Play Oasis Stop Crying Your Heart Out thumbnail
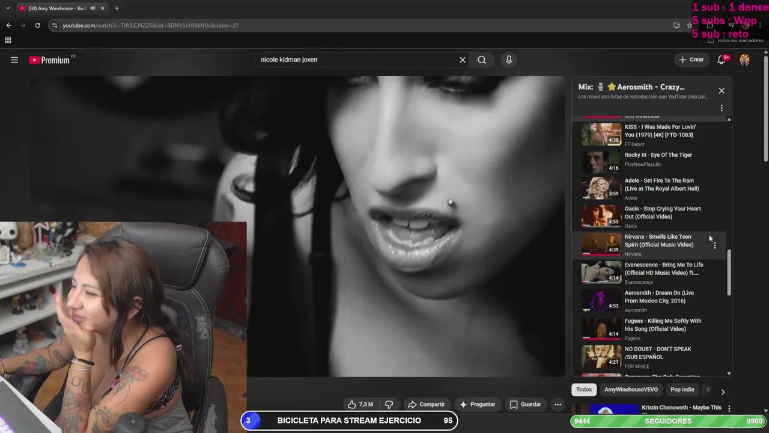Screen dimensions: 769x433 (601, 216)
